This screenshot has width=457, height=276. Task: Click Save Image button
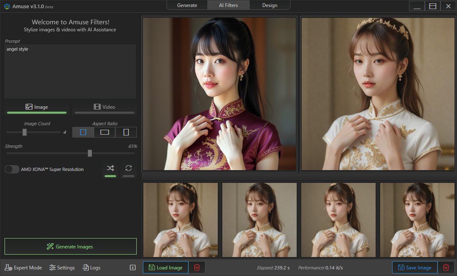point(415,268)
